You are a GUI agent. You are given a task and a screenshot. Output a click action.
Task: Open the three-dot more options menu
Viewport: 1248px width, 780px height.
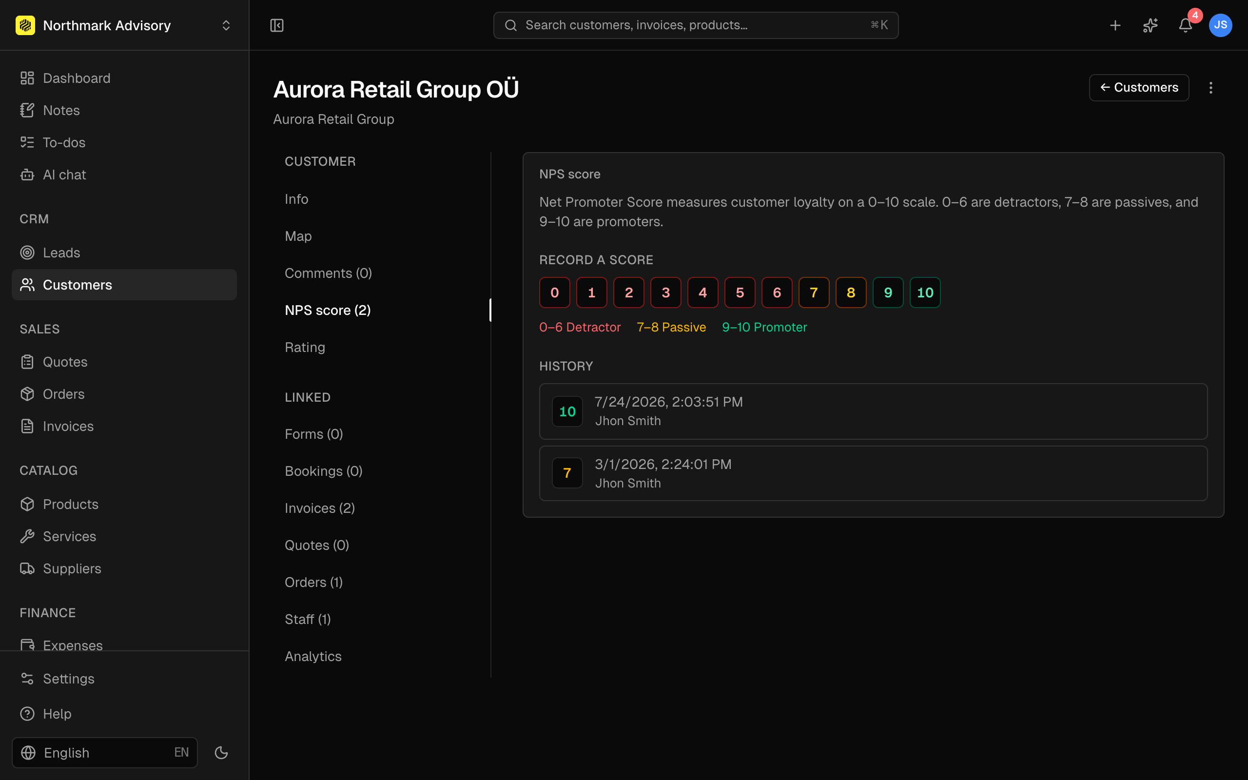pyautogui.click(x=1211, y=88)
